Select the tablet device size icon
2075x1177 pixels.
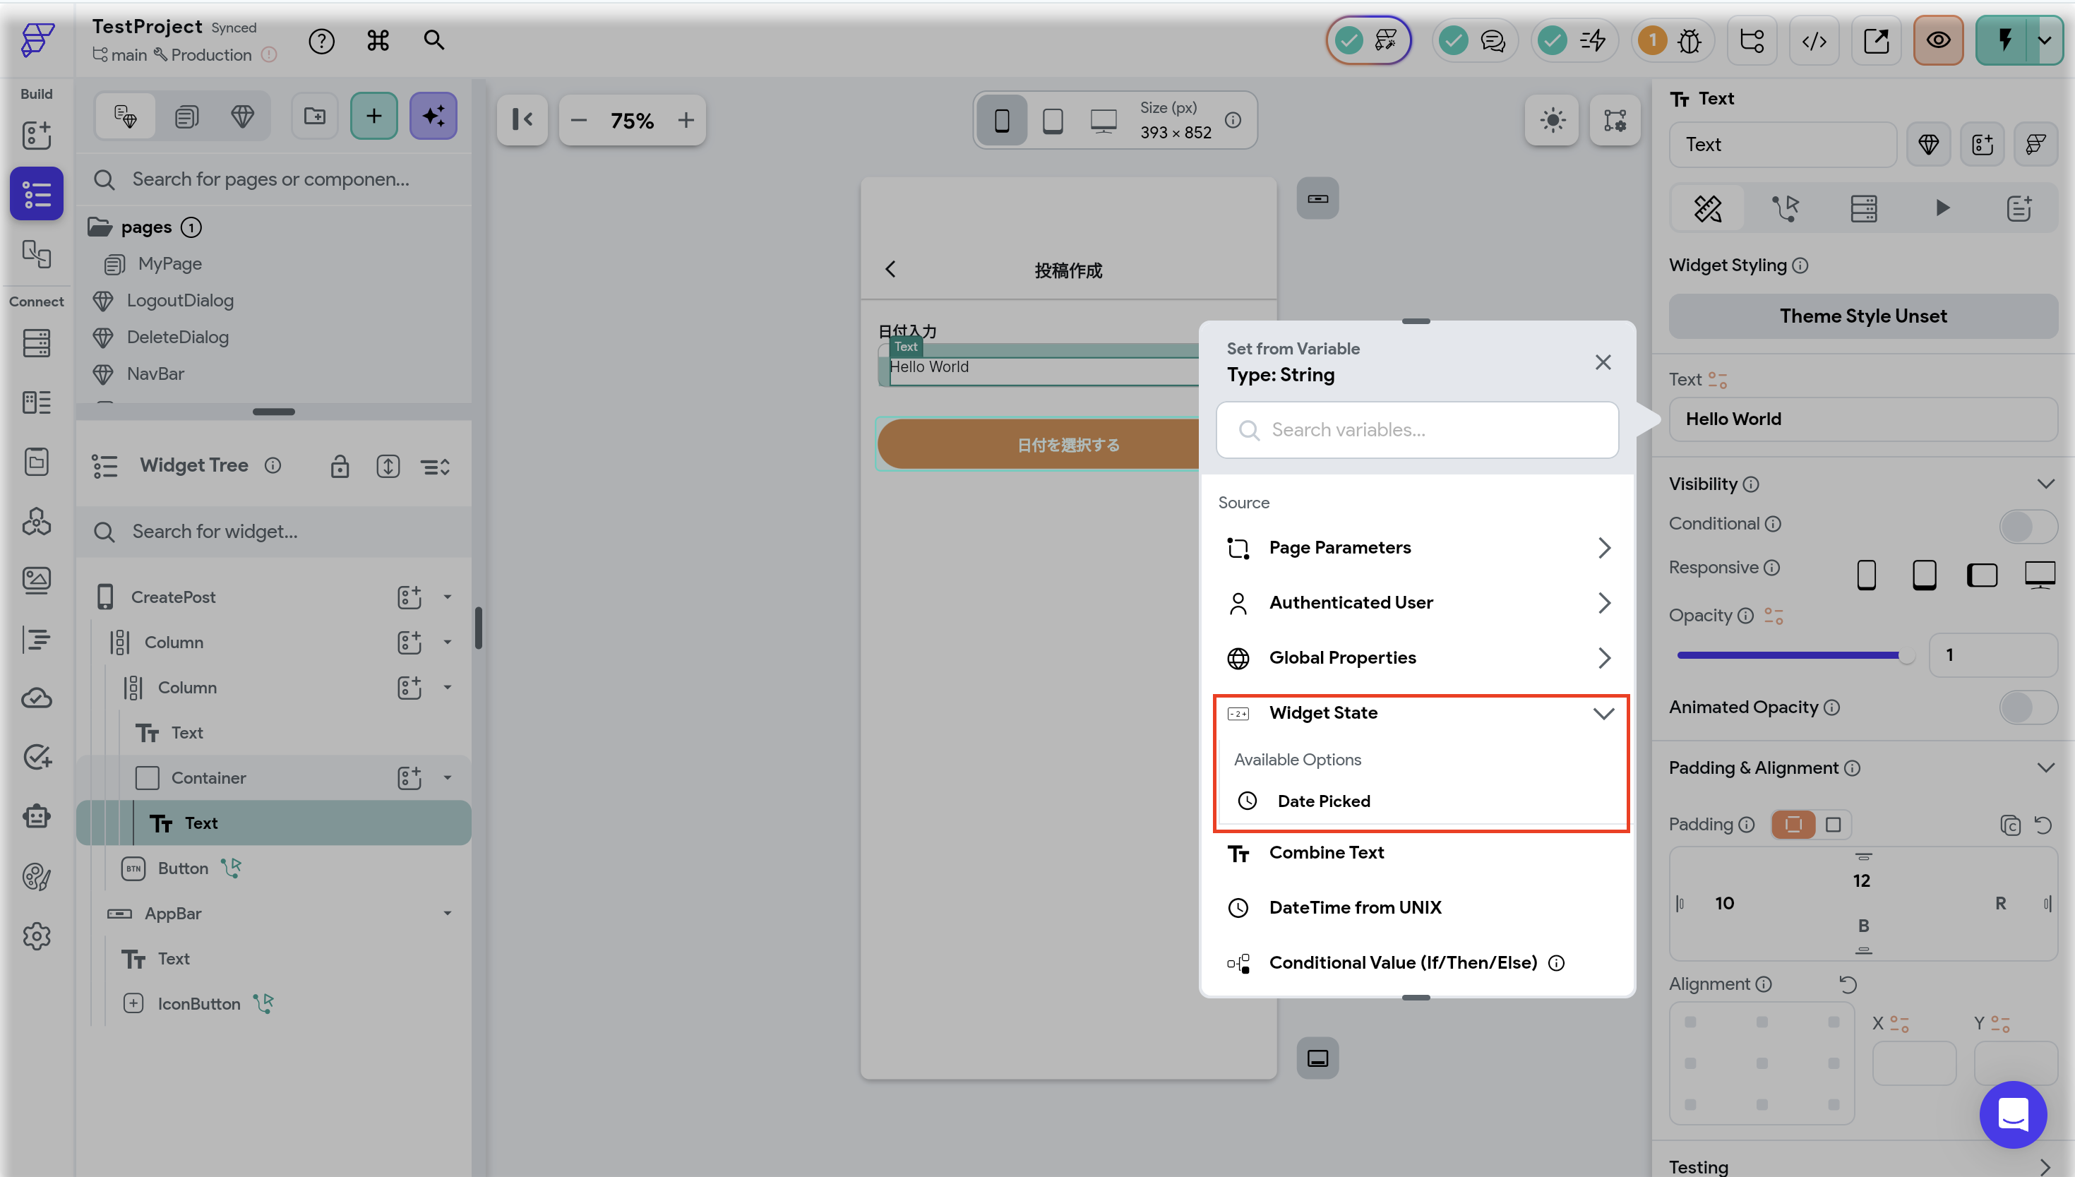pos(1053,121)
